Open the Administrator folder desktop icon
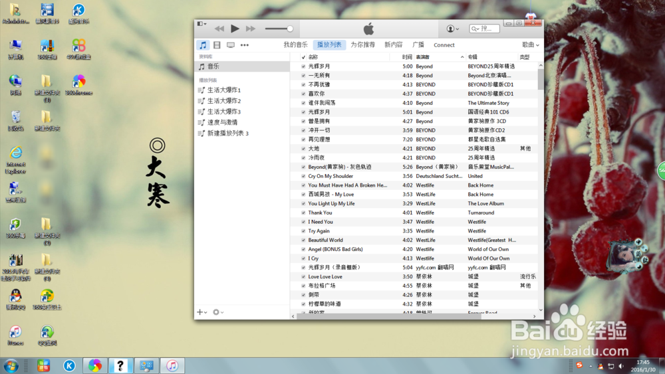665x374 pixels. point(16,13)
